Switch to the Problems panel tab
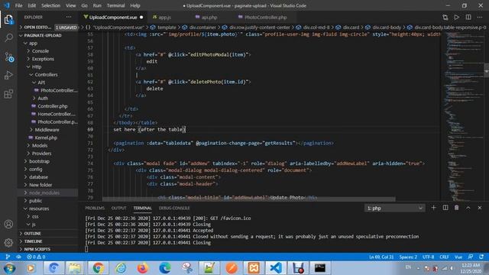Screen dimensions: 489x275 (x=95, y=208)
